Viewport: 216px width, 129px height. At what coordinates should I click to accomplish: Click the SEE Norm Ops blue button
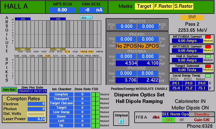[175, 114]
